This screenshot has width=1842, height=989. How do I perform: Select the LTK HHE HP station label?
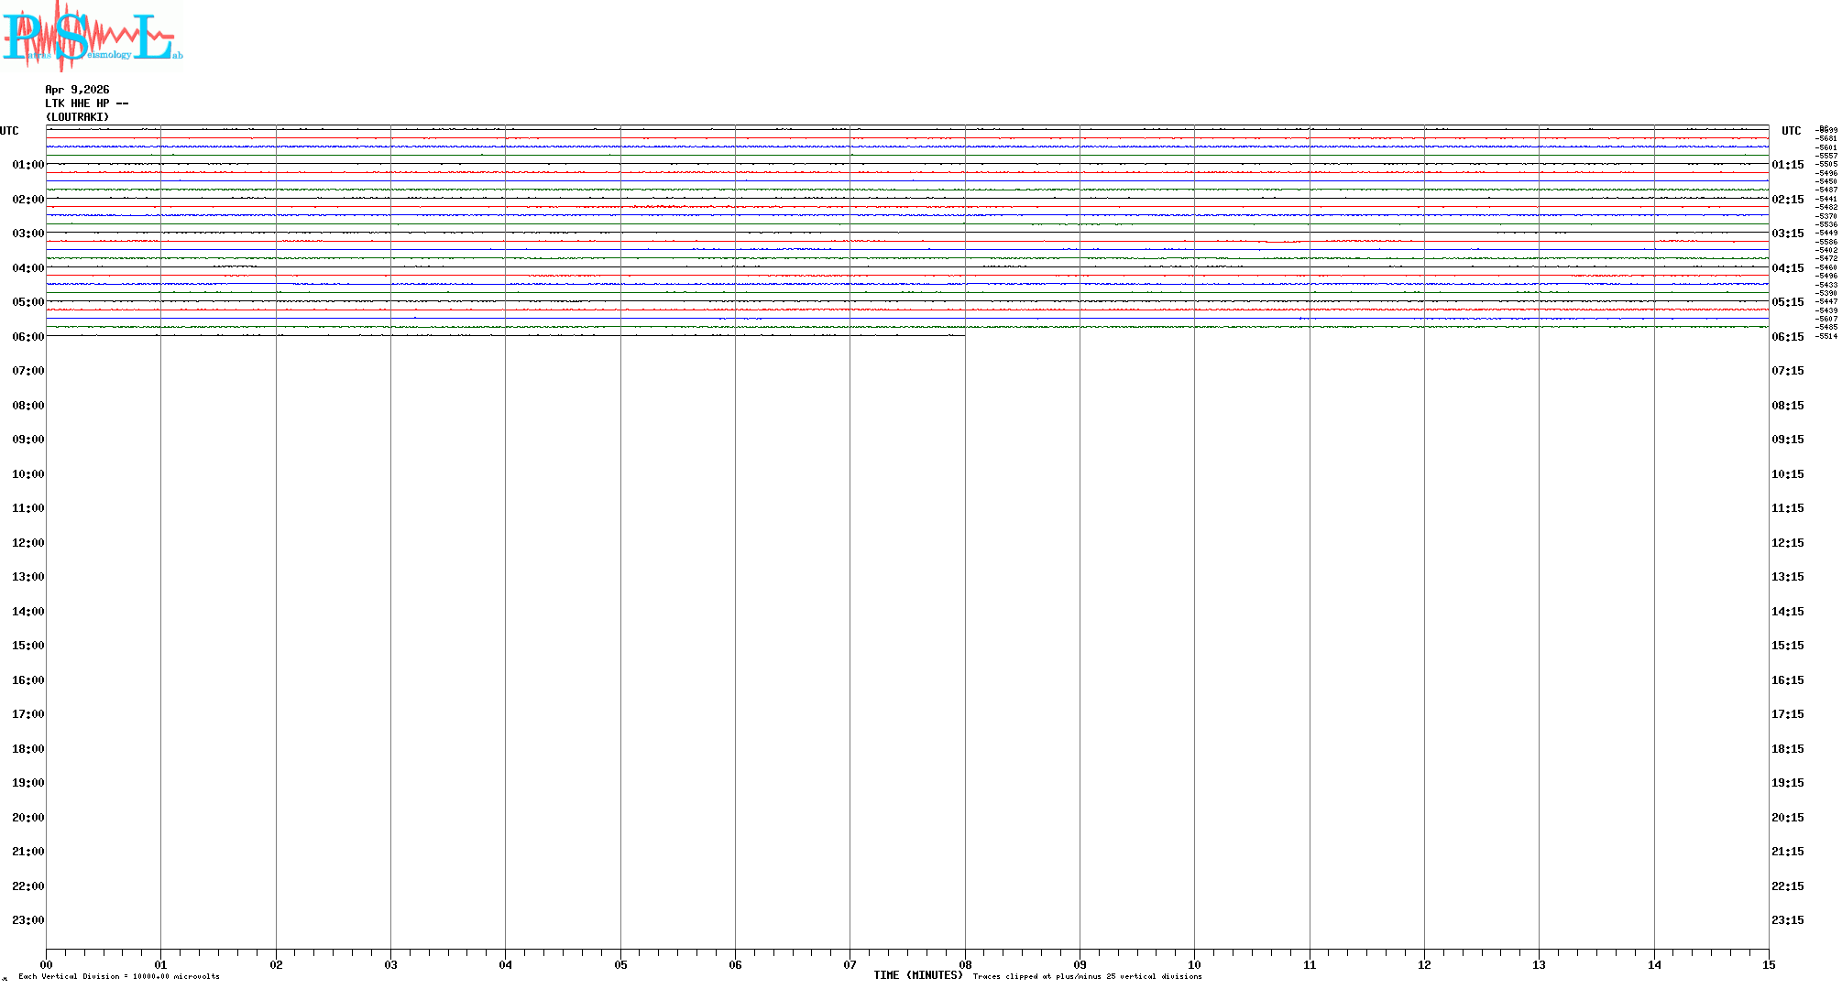[x=86, y=103]
